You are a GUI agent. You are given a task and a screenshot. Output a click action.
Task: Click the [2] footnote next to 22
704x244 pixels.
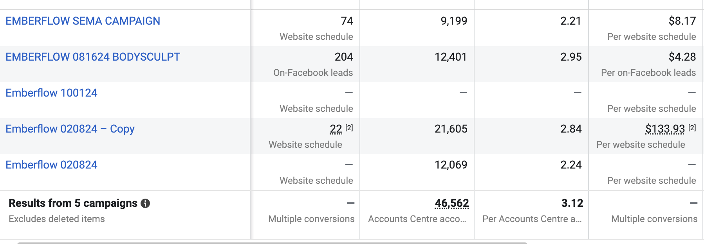click(349, 127)
